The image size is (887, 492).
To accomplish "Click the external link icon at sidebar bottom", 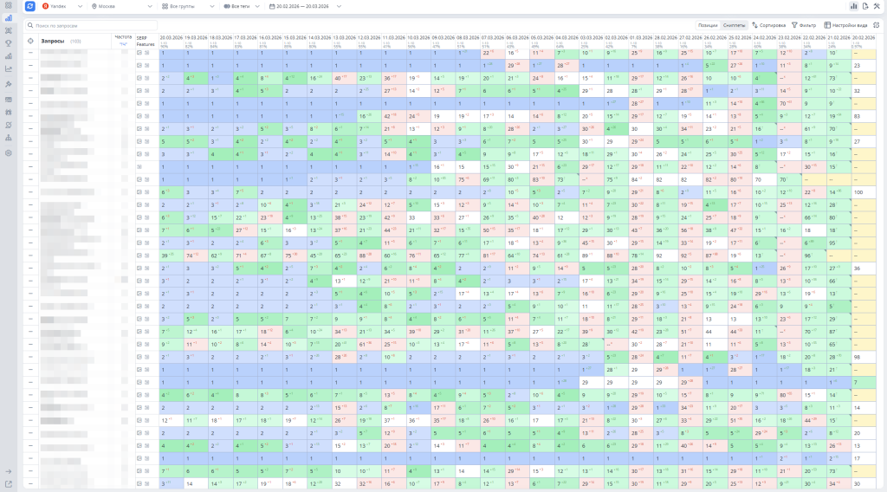I will (x=9, y=484).
